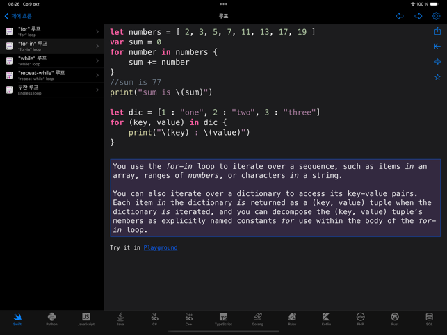Expand chevron of "for" 루프 row
The height and width of the screenshot is (335, 447).
pyautogui.click(x=97, y=31)
